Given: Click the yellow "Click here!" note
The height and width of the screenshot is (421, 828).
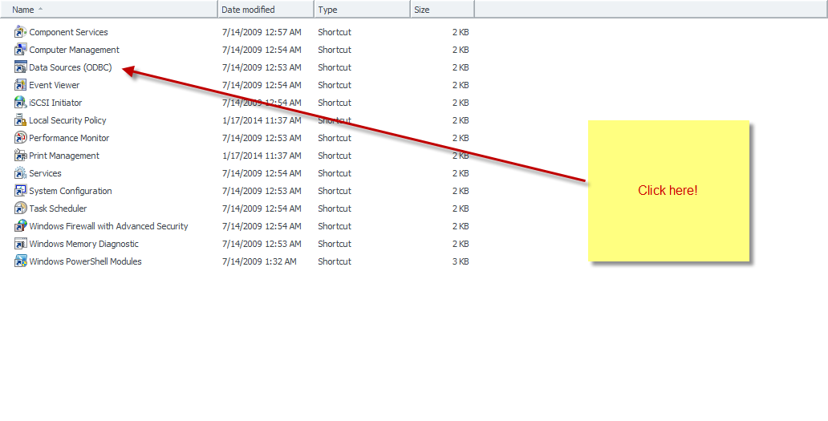Looking at the screenshot, I should point(668,191).
